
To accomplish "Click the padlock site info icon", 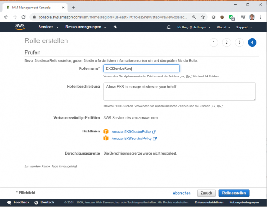I will (x=34, y=17).
